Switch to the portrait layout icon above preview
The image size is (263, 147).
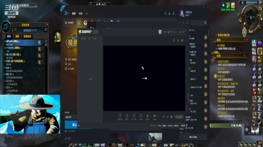pyautogui.click(x=174, y=40)
